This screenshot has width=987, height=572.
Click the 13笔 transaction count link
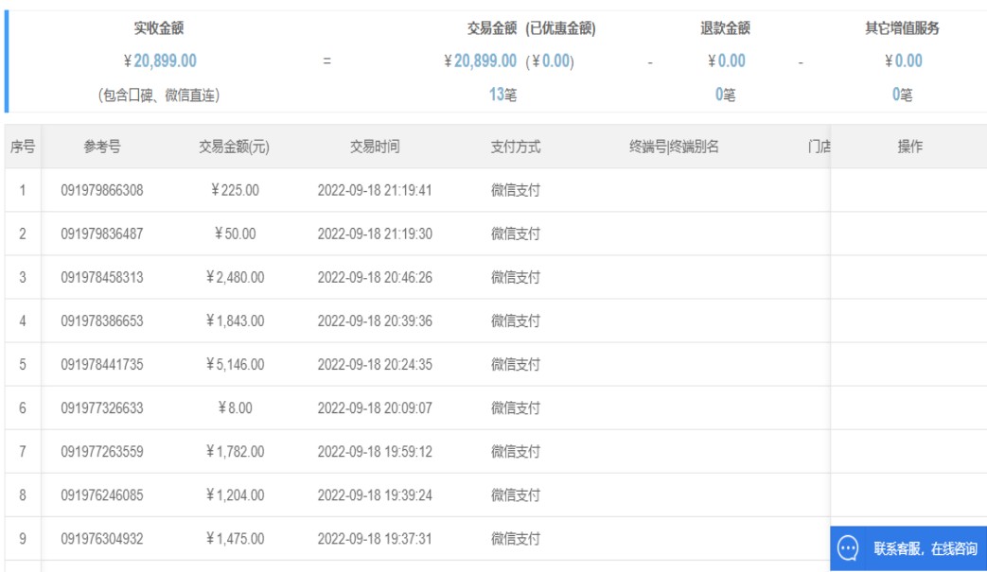point(502,95)
